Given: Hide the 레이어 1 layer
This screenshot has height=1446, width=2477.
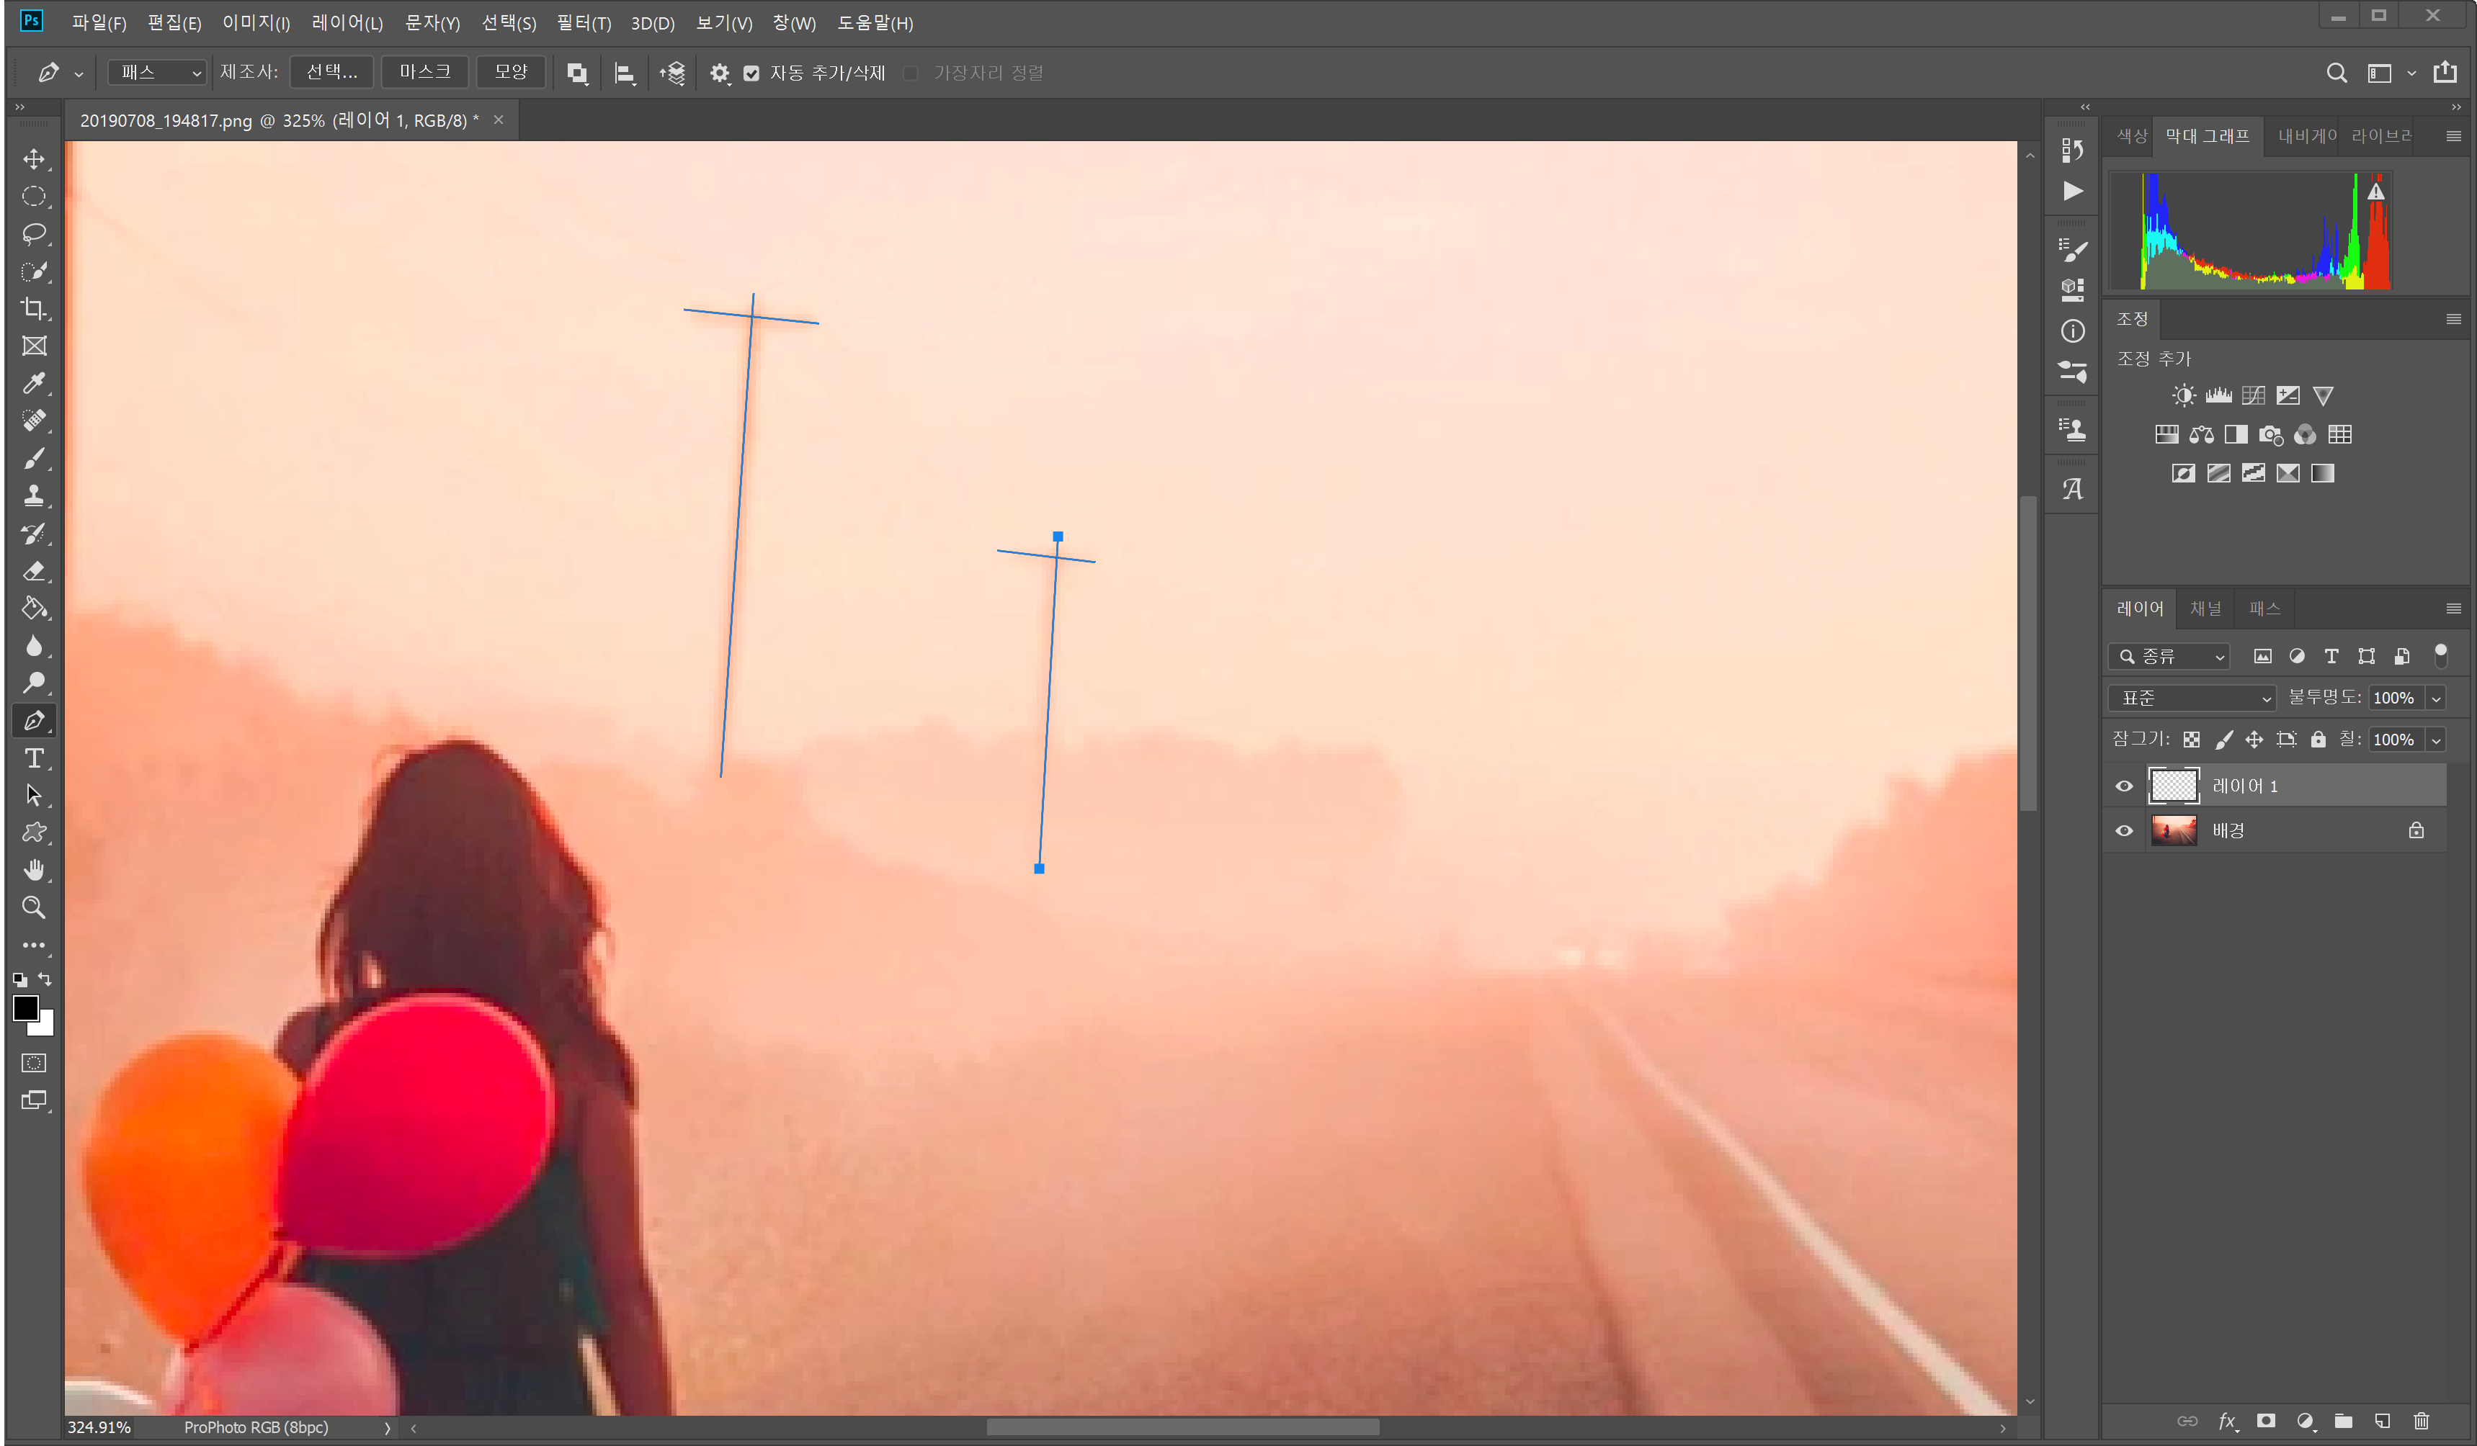Looking at the screenshot, I should click(2124, 786).
